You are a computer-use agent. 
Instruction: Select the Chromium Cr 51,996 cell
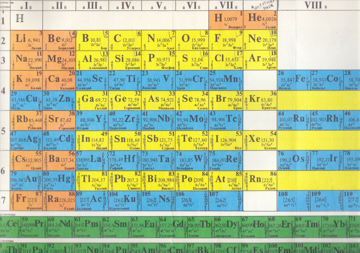[192, 80]
